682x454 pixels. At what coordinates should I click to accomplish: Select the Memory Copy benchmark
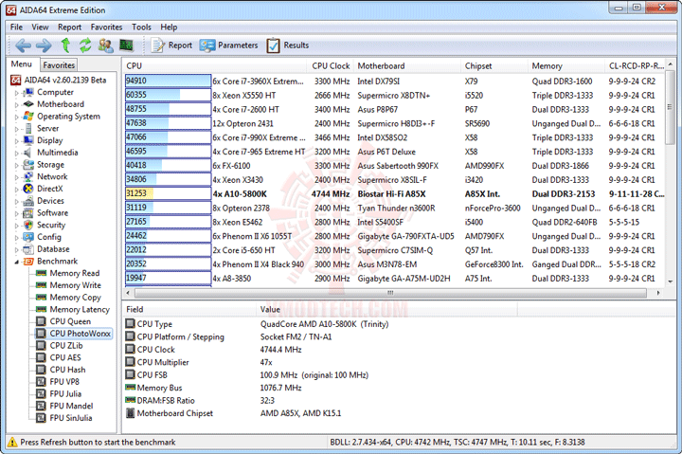click(75, 298)
